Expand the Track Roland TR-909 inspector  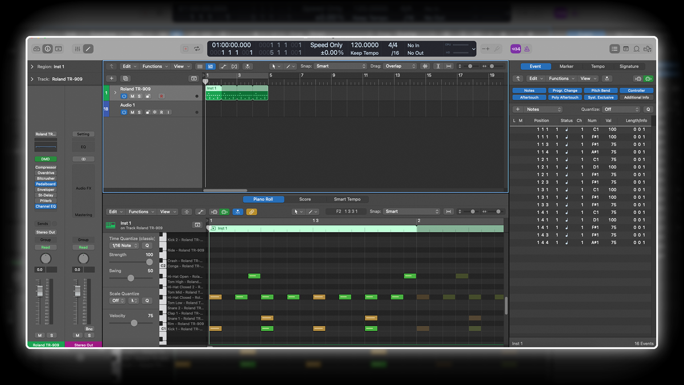click(x=32, y=79)
